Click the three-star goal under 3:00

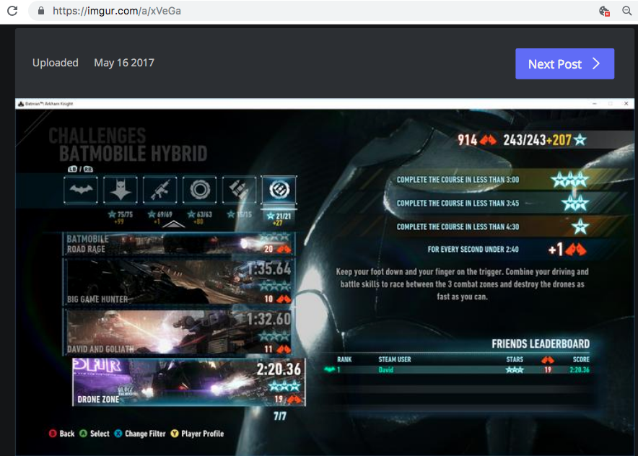[569, 180]
